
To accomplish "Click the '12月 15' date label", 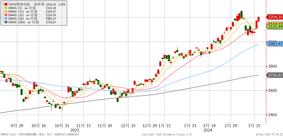I will [128, 126].
